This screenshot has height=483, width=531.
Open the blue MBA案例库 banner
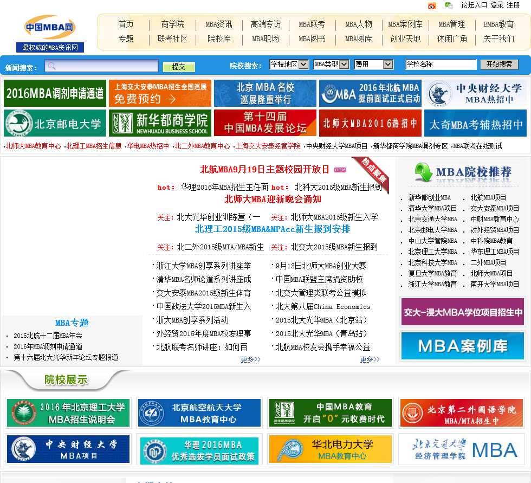pos(463,346)
